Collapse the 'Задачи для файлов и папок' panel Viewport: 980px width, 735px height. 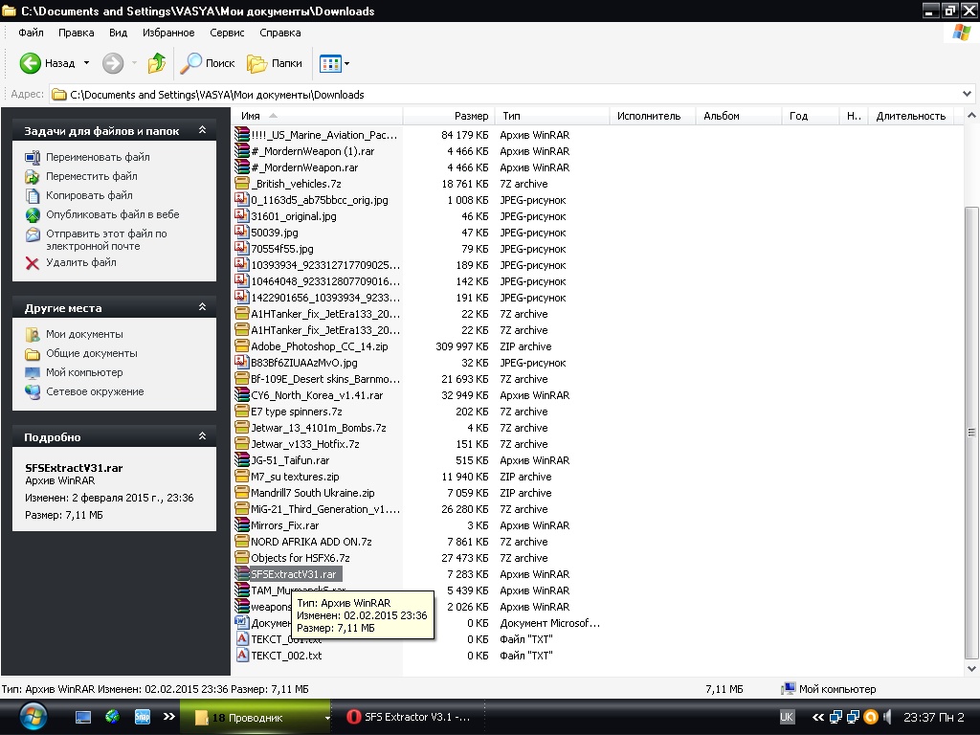[202, 130]
